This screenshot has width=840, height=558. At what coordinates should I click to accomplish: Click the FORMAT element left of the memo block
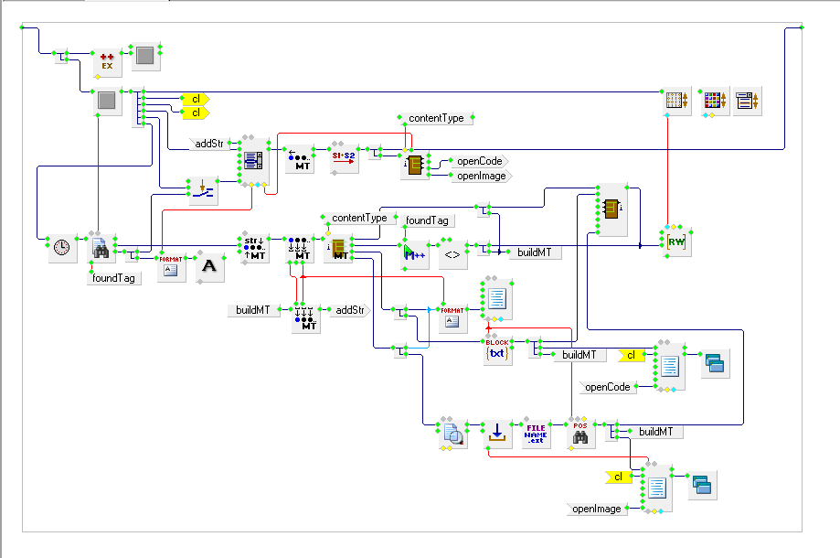[x=452, y=319]
